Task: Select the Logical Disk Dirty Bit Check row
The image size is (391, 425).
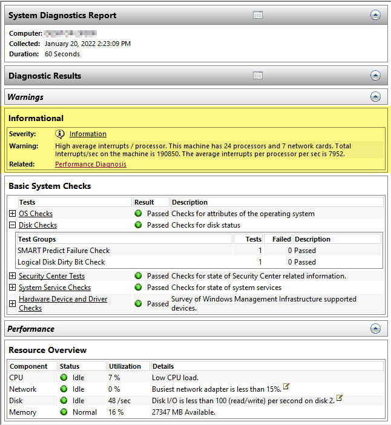Action: pos(199,262)
